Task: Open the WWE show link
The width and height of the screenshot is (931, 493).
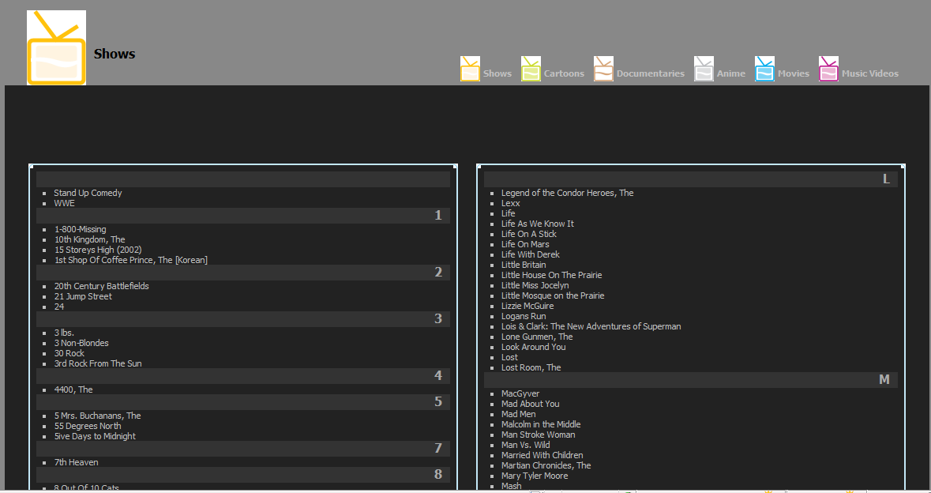Action: click(64, 203)
